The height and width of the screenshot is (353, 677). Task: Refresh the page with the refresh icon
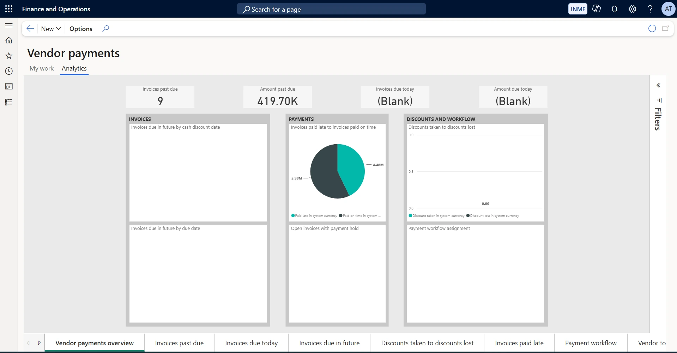[652, 29]
